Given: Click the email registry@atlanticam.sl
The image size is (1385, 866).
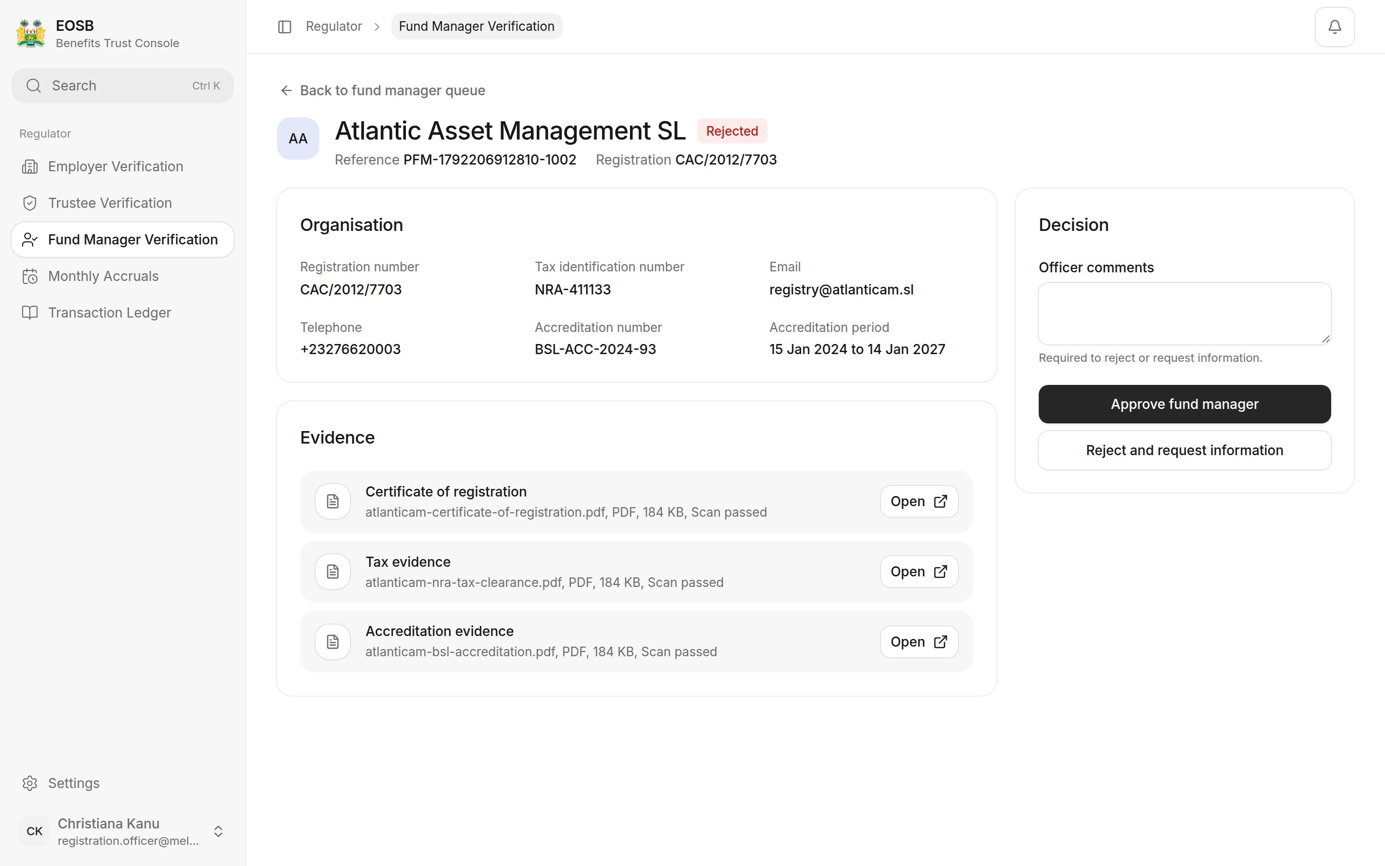Looking at the screenshot, I should [x=841, y=290].
